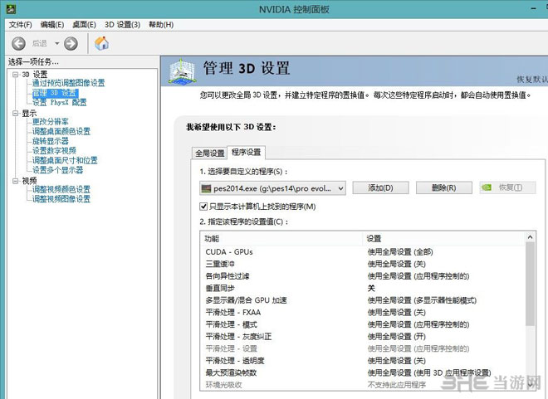Open 设置 PhysX 配置 page
This screenshot has height=399, width=548.
(60, 102)
